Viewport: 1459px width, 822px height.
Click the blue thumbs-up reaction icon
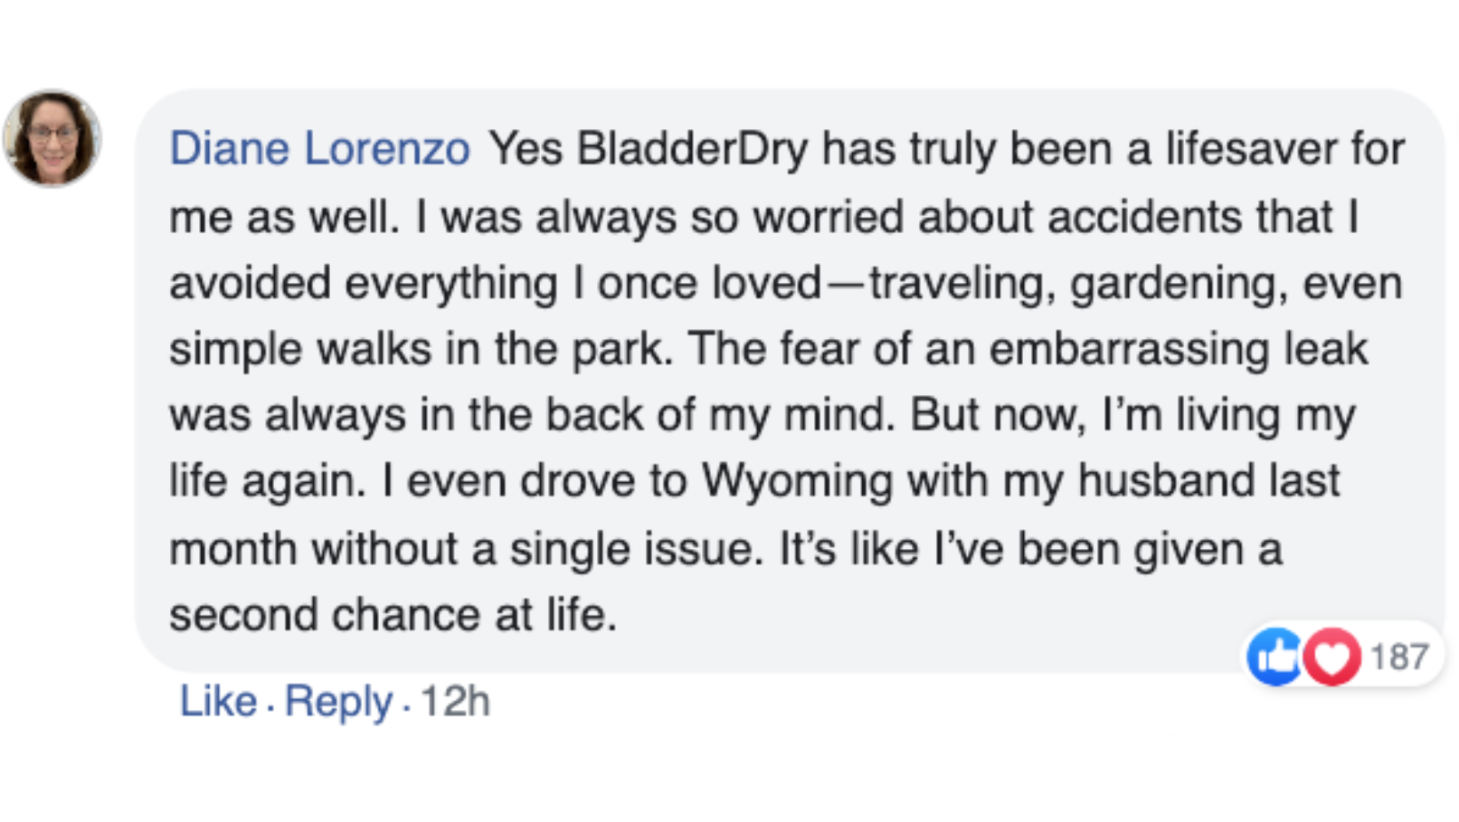[x=1276, y=657]
